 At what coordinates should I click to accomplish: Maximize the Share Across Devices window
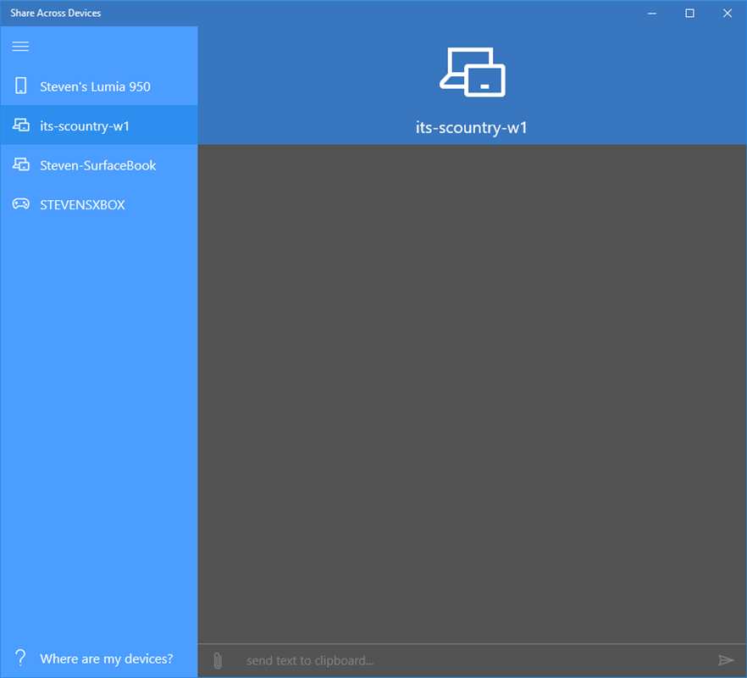(689, 13)
